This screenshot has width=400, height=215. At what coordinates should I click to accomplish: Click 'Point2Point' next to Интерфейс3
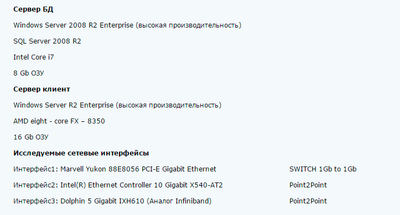308,201
